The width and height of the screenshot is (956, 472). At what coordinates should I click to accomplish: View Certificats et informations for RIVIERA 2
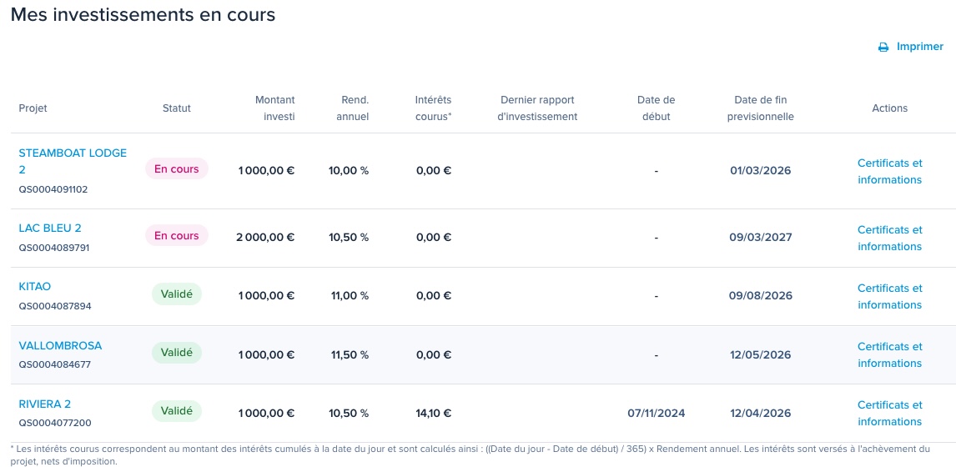pos(889,414)
